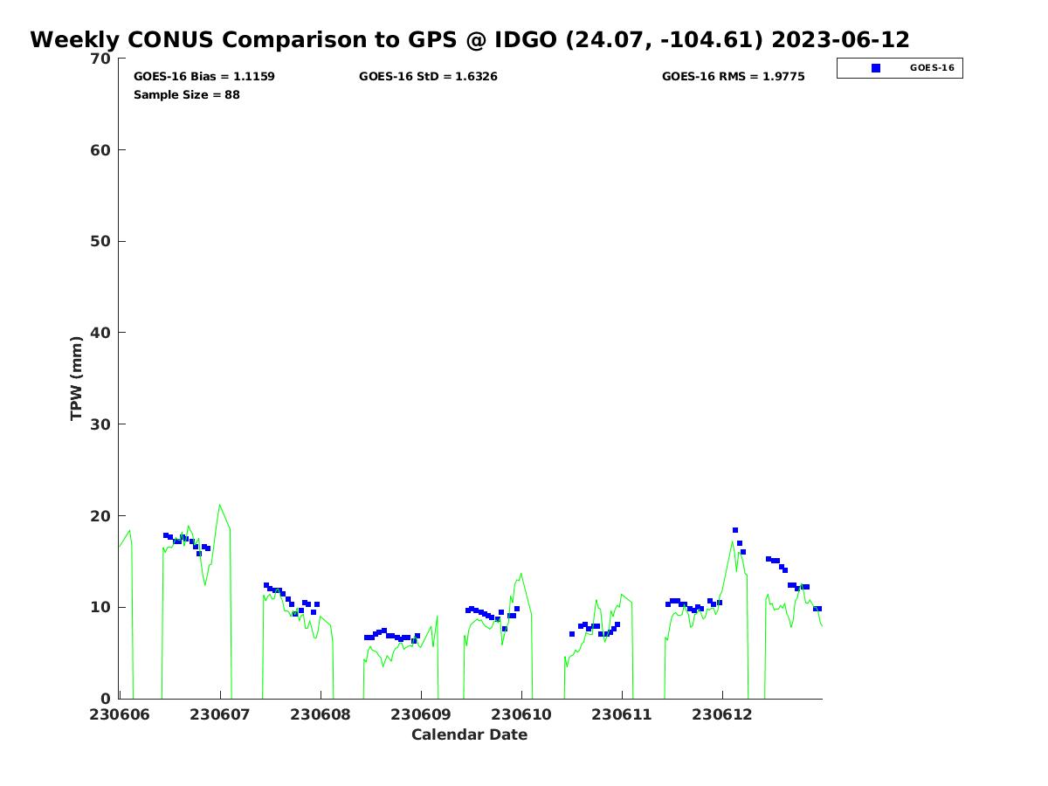Select the Calendar Date x-axis label
This screenshot has height=786, width=1048.
(469, 735)
